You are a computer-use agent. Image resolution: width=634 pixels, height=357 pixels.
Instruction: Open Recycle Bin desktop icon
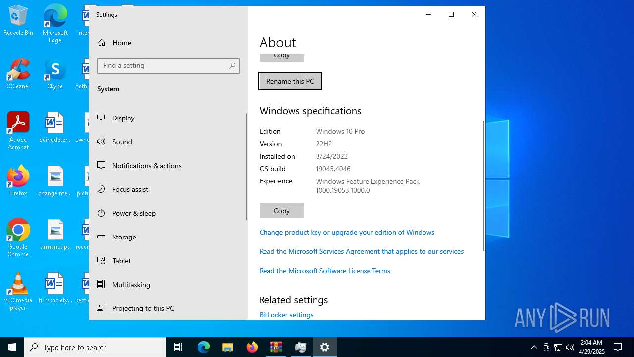pos(18,21)
